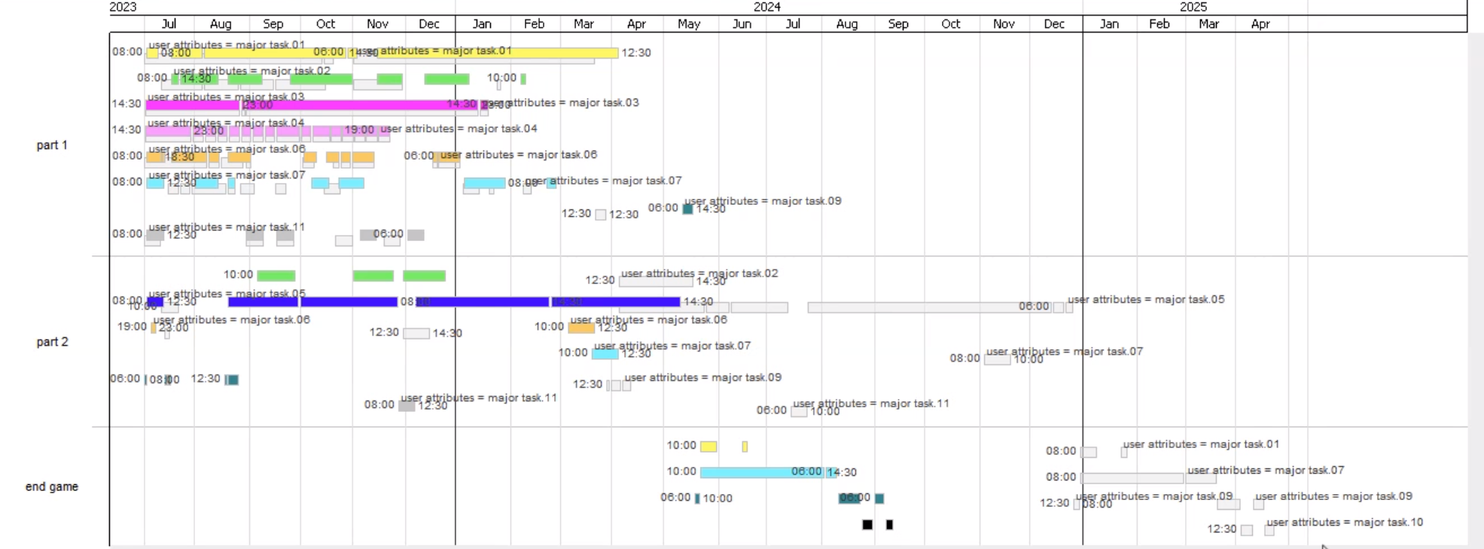Click the long cyan bar in end game
Viewport: 1484px width, 549px height.
click(x=760, y=472)
